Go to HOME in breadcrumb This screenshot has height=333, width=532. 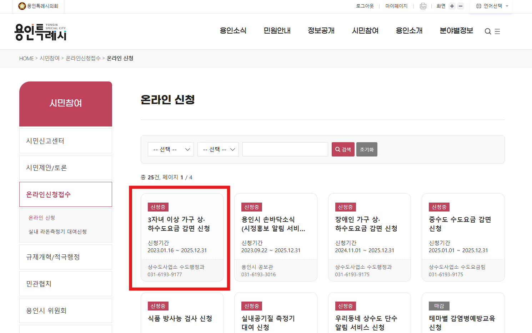[x=26, y=58]
